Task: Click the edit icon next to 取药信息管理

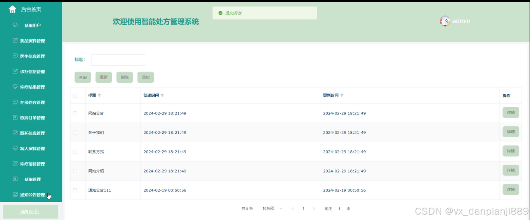Action: (x=15, y=133)
